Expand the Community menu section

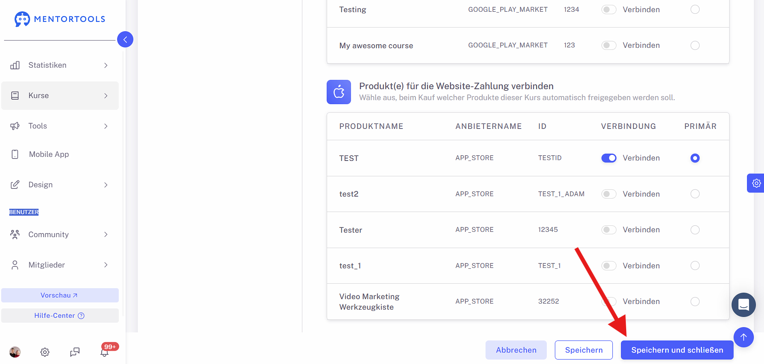pyautogui.click(x=60, y=235)
